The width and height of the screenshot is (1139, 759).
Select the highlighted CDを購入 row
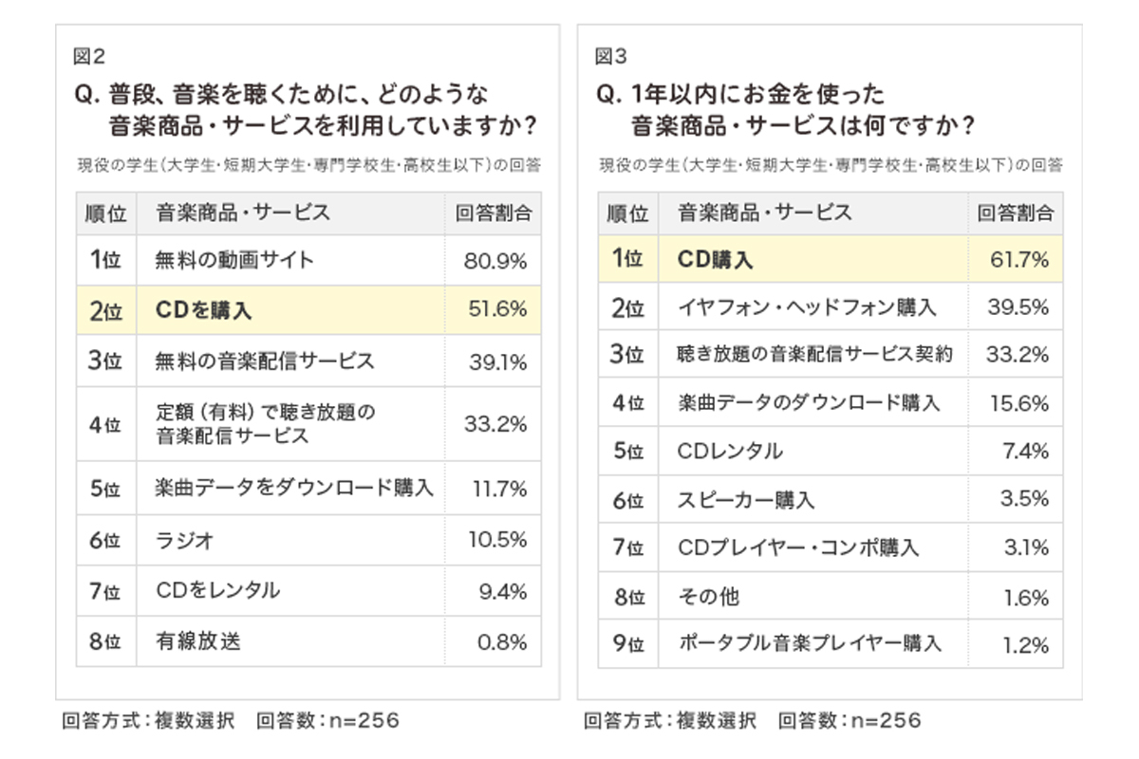point(308,309)
